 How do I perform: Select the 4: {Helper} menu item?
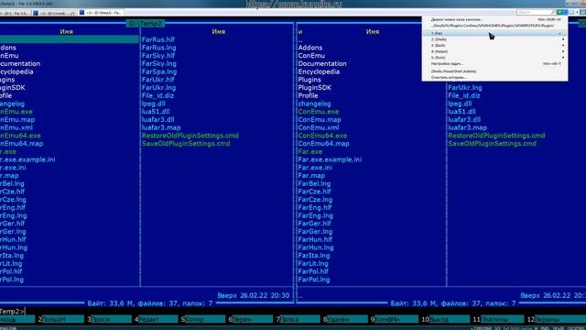494,51
